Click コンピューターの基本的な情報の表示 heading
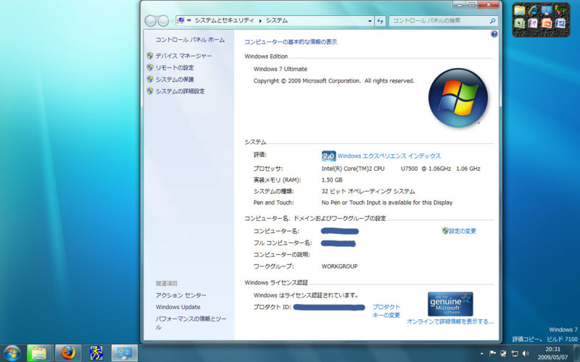The image size is (580, 362). 291,42
